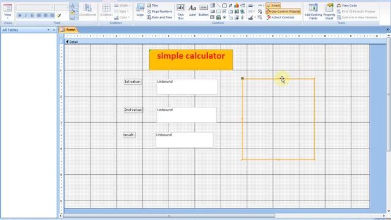Select the Tab Control tool
This screenshot has height=220, width=391.
[230, 11]
